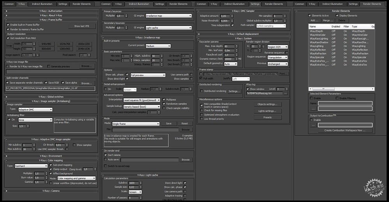Expand the V-Ray:: About V-Ray rollout

point(51,16)
